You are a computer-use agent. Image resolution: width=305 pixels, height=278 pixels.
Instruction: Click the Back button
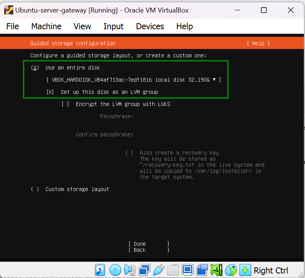(x=149, y=250)
